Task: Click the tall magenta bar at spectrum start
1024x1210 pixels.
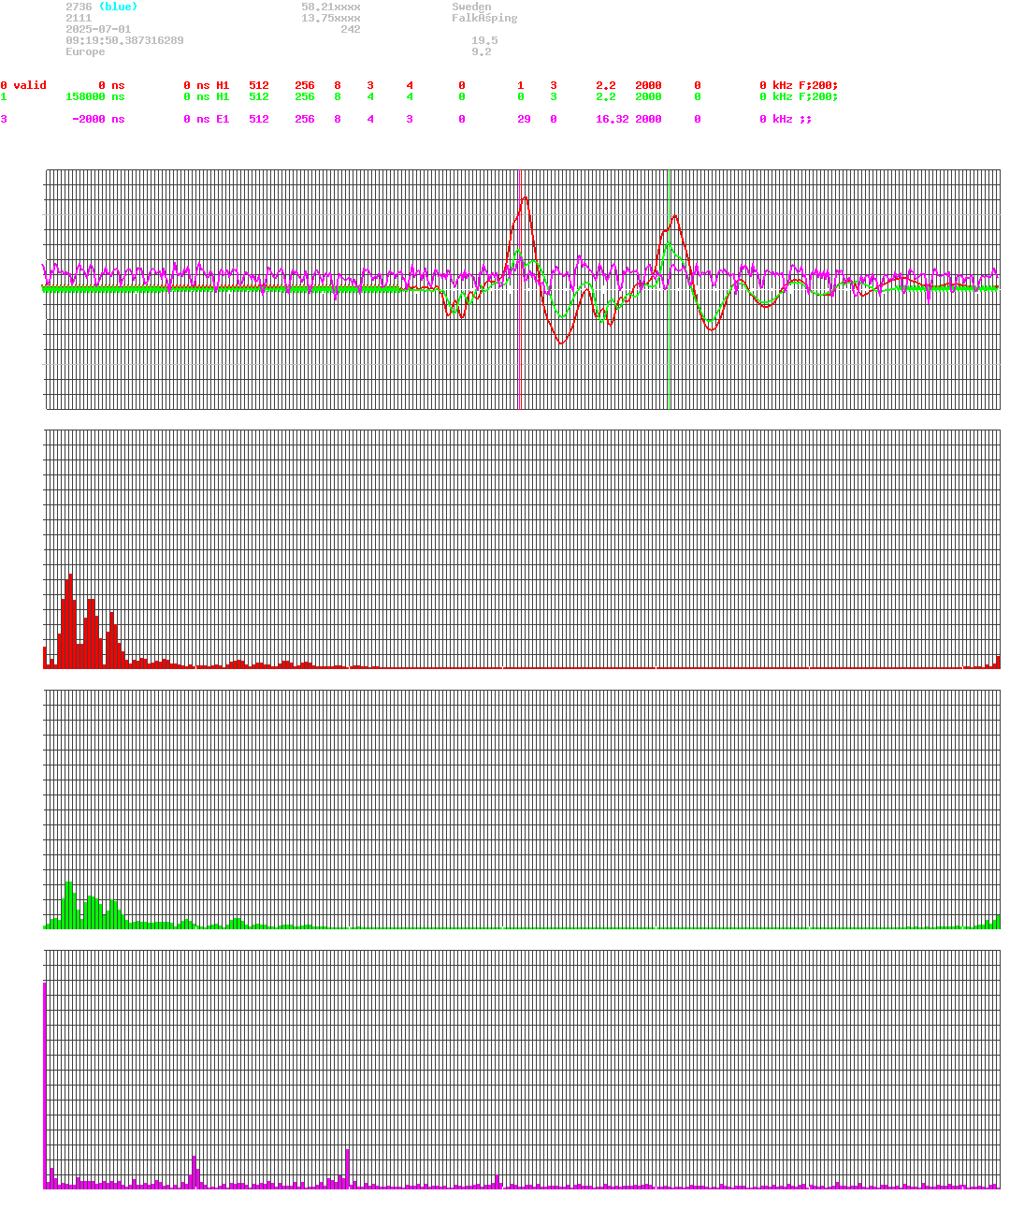Action: pyautogui.click(x=45, y=1085)
